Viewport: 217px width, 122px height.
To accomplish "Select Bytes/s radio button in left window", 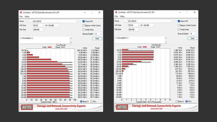I will (81, 101).
